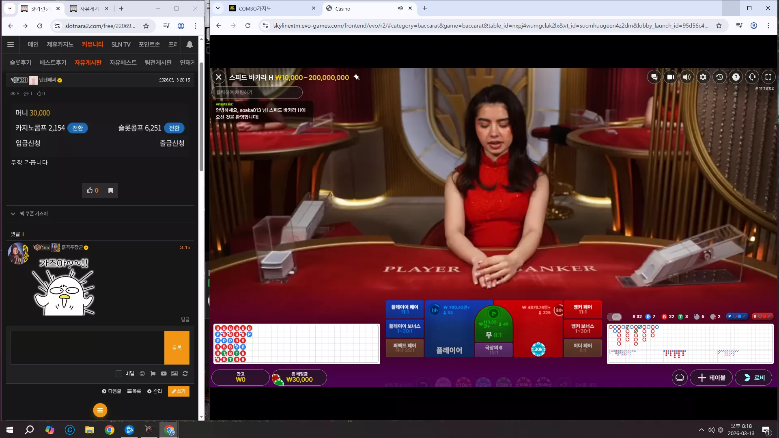Open the SLN TV menu item
This screenshot has width=779, height=438.
(121, 45)
